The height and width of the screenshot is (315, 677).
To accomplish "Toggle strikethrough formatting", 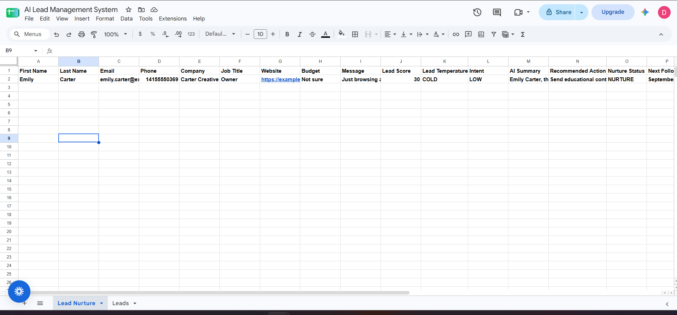I will point(312,34).
